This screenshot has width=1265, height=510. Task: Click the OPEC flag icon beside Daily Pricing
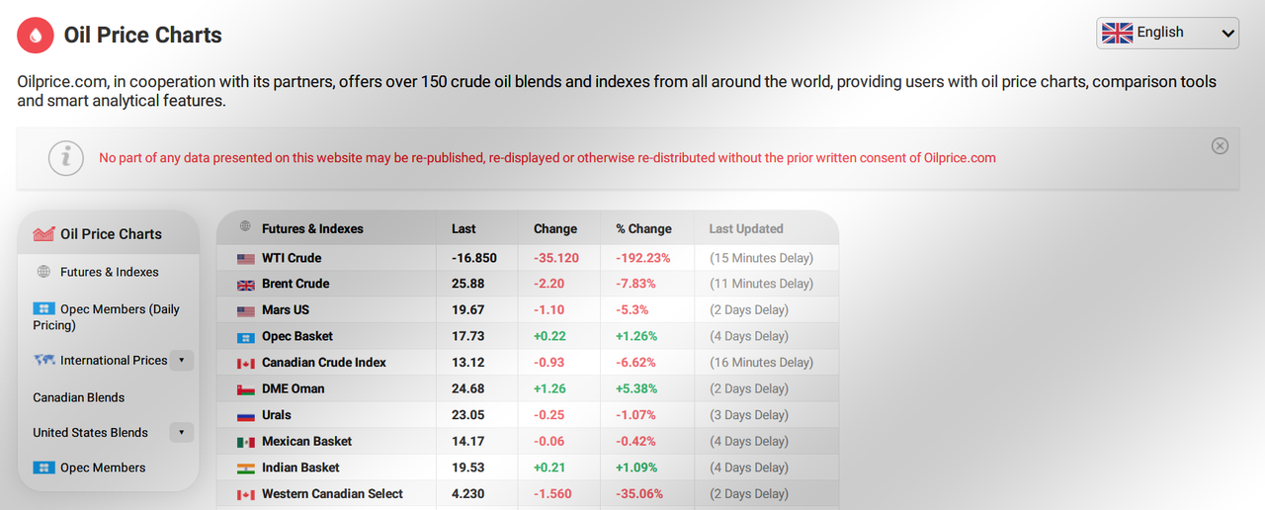click(x=43, y=309)
